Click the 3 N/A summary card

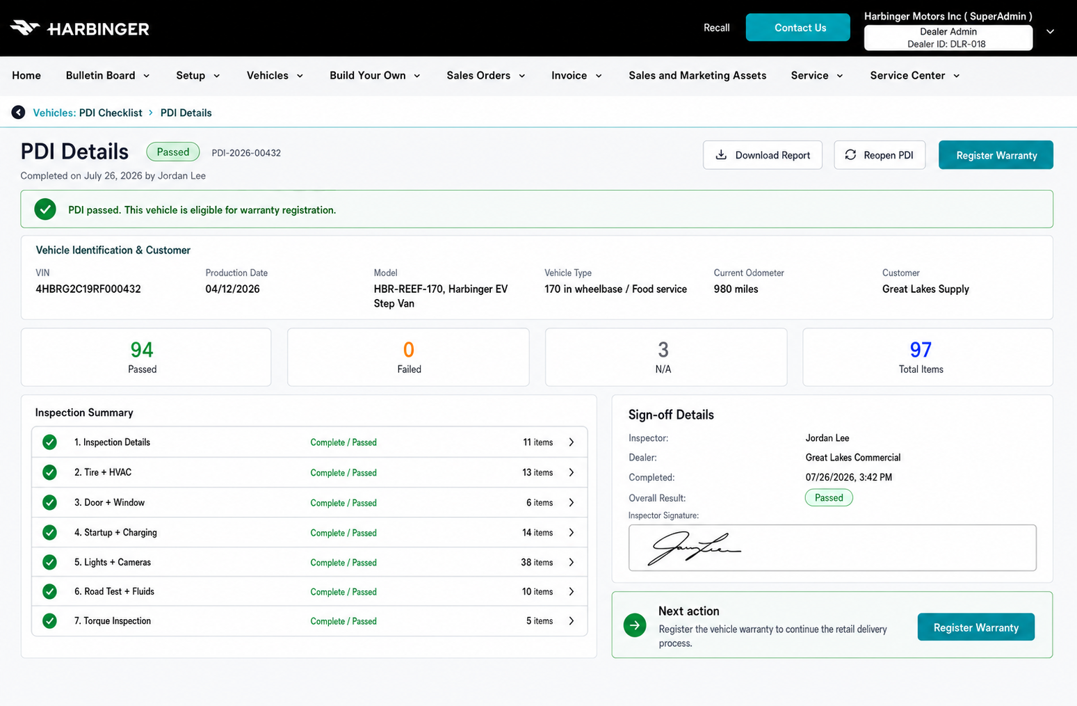(x=666, y=357)
